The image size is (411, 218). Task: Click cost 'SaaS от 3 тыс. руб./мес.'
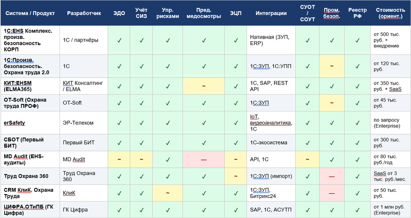point(391,176)
